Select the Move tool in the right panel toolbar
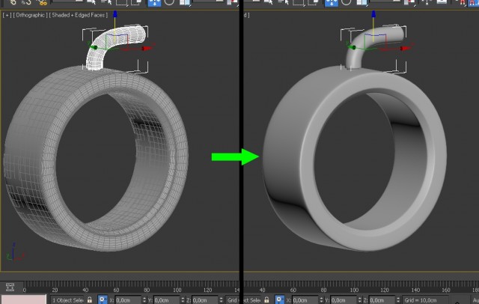The height and width of the screenshot is (304, 479). click(332, 3)
